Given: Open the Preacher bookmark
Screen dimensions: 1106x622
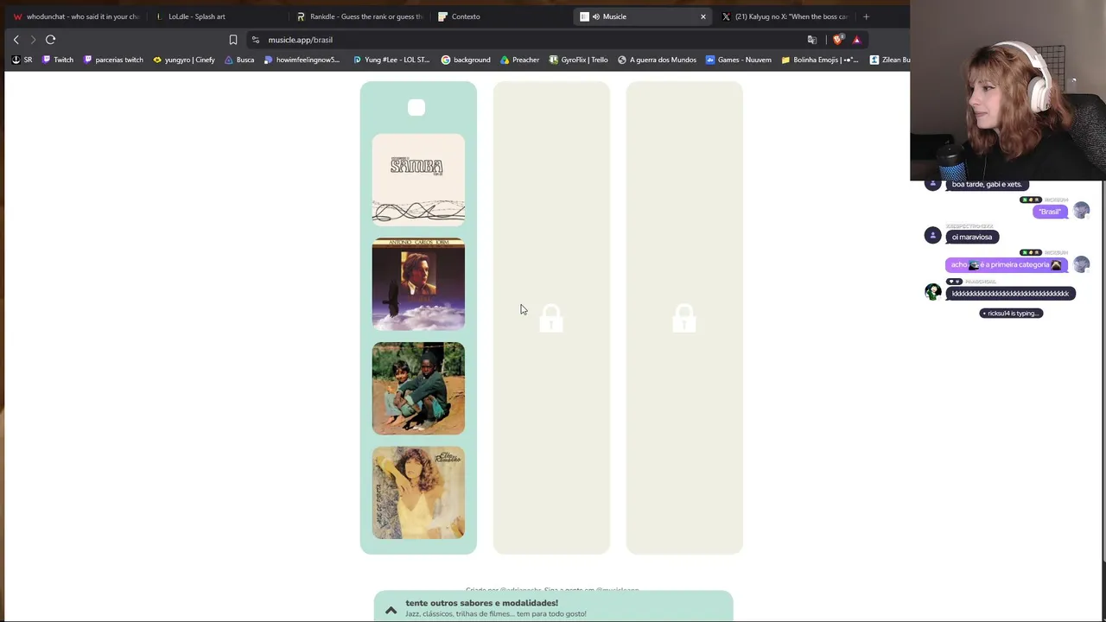Looking at the screenshot, I should coord(519,60).
